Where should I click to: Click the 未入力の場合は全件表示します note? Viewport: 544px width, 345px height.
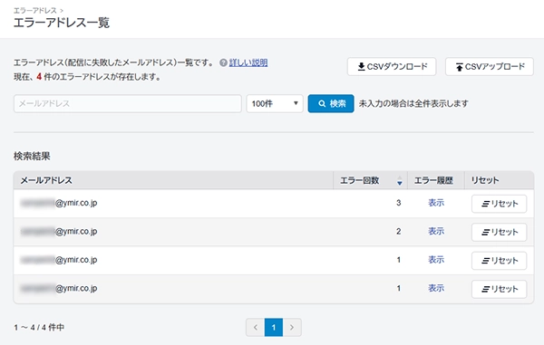click(x=413, y=103)
